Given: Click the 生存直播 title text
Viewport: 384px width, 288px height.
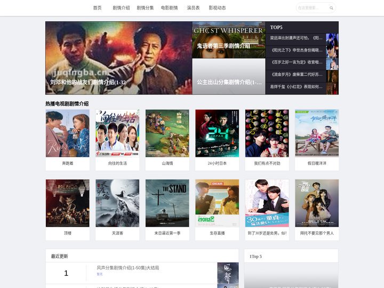Looking at the screenshot, I should click(217, 233).
